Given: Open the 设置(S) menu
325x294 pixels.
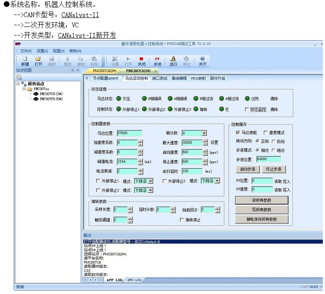Looking at the screenshot, I should pyautogui.click(x=42, y=51).
